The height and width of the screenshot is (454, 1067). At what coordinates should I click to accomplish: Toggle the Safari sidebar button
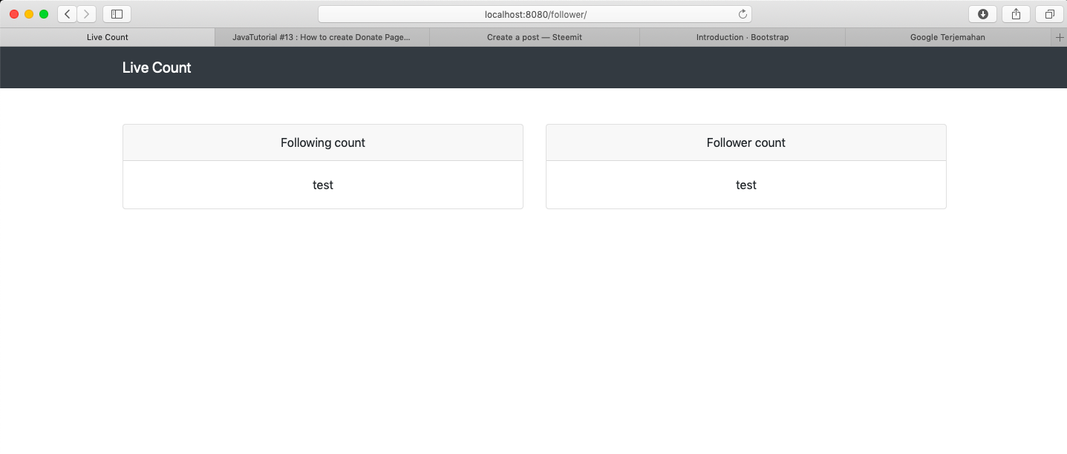[117, 14]
